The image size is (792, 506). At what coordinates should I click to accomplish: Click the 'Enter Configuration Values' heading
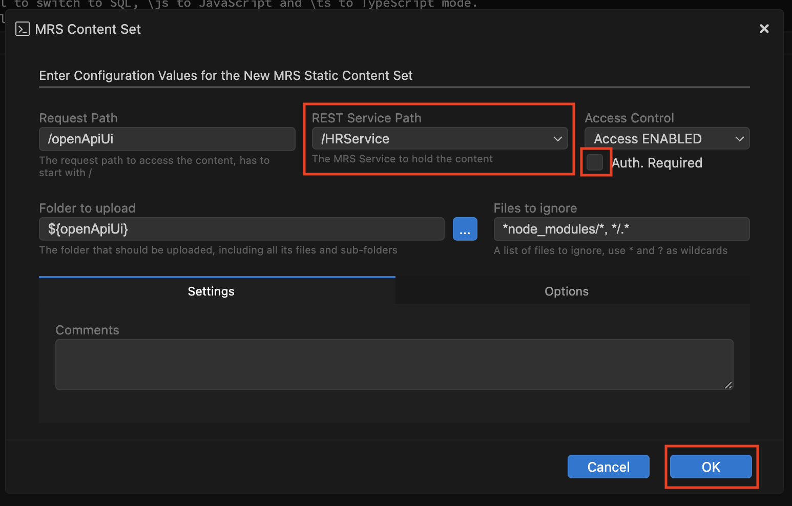click(226, 75)
